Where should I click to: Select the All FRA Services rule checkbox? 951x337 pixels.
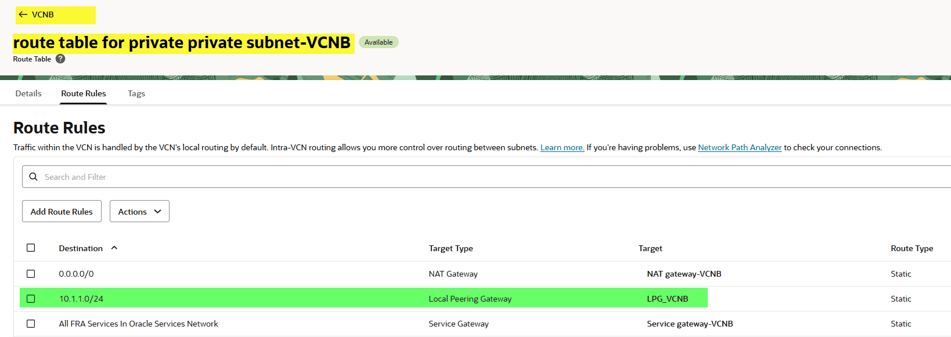point(31,324)
